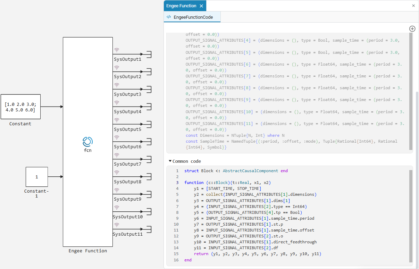Image resolution: width=419 pixels, height=269 pixels.
Task: Open the EngeeFunctionCode tab
Action: pos(193,17)
